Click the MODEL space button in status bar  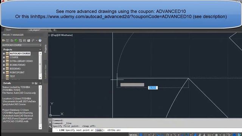point(133,135)
